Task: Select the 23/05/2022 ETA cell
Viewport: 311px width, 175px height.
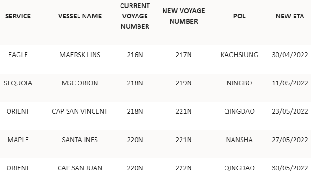Action: (290, 111)
